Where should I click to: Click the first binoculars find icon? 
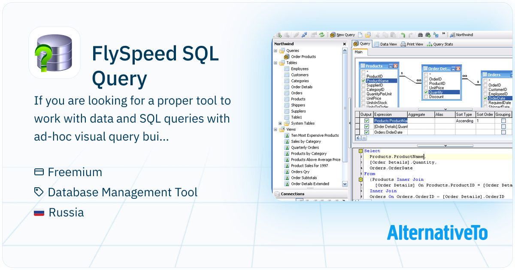pos(421,35)
